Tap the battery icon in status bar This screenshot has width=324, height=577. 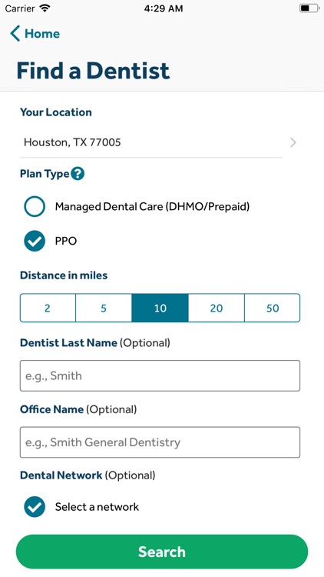coord(309,8)
